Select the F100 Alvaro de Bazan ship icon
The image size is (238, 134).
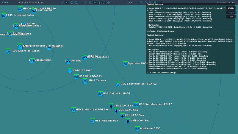point(8,52)
